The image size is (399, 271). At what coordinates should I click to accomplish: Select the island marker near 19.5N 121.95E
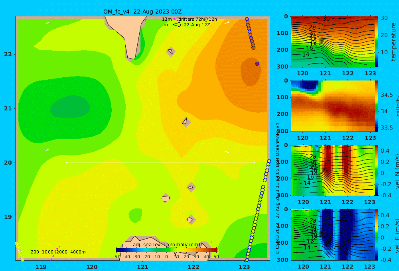pos(192,187)
